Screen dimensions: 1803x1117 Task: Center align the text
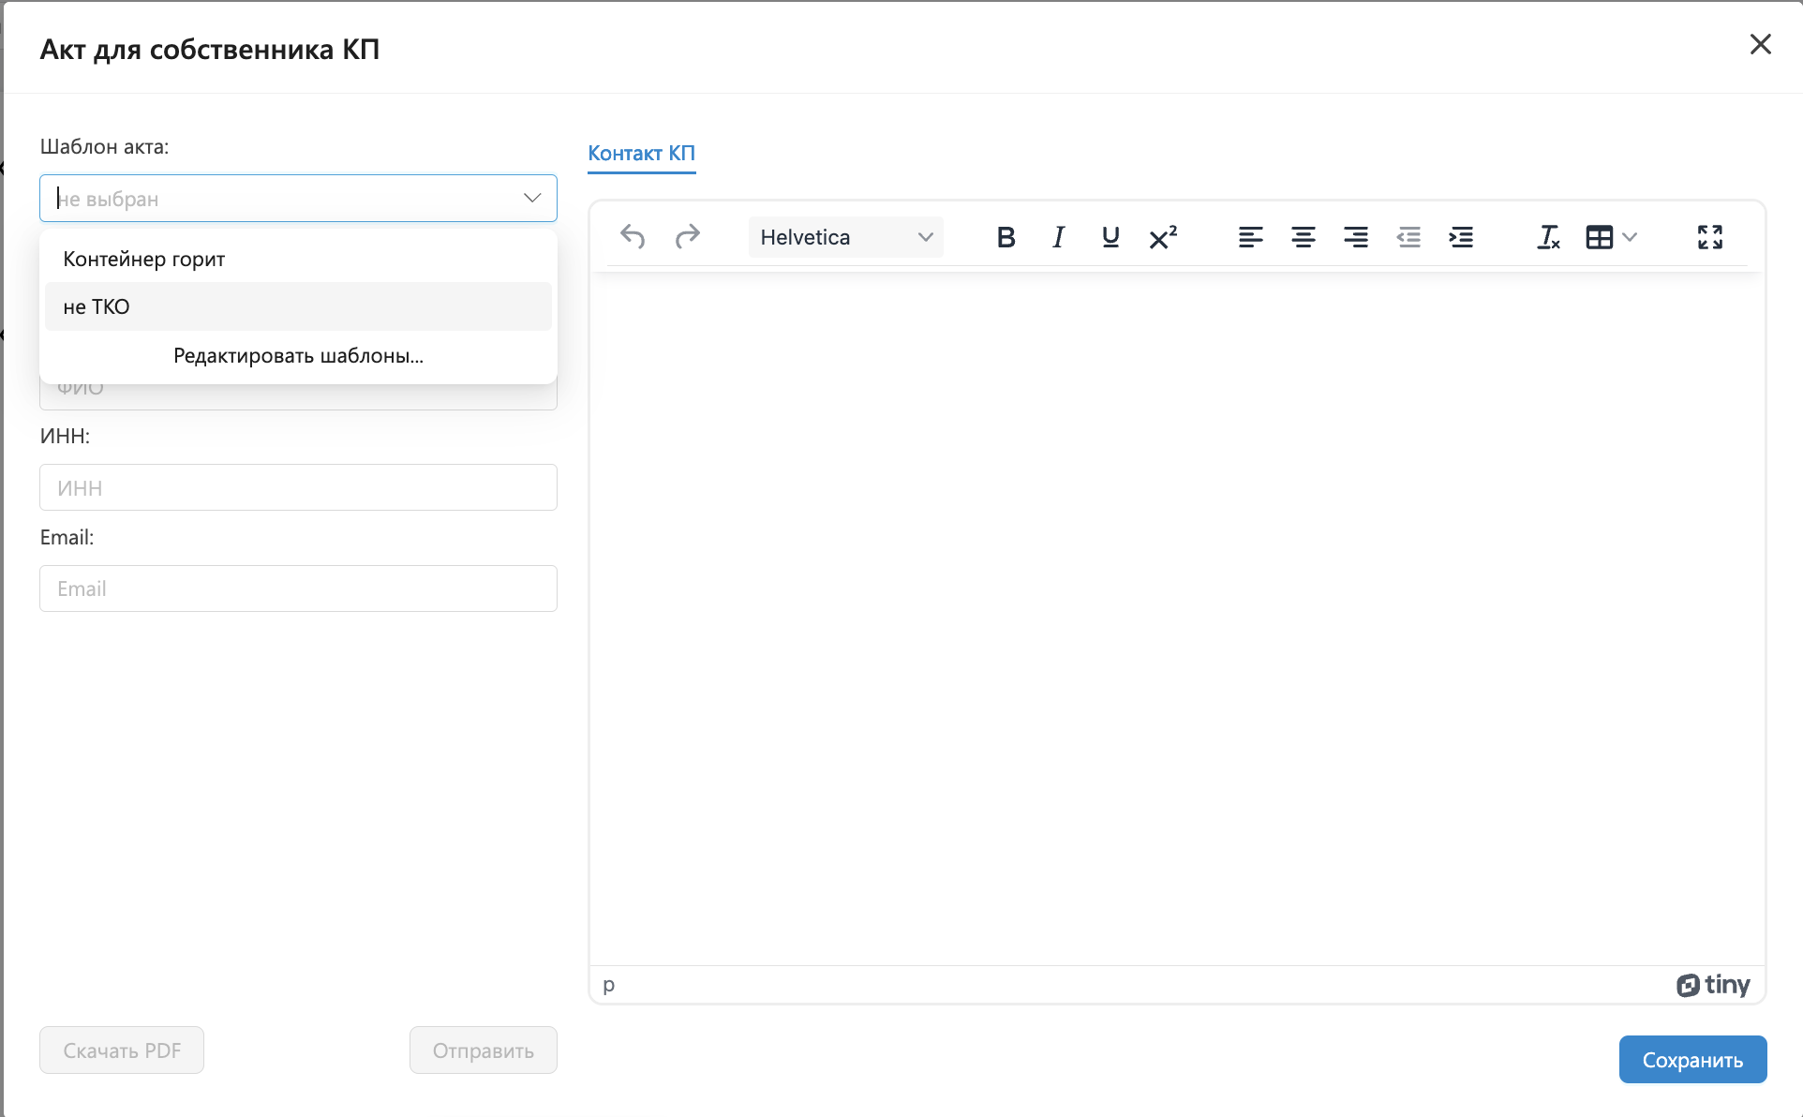pyautogui.click(x=1303, y=237)
